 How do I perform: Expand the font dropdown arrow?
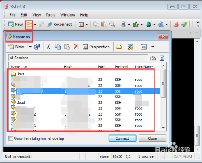coord(166,25)
